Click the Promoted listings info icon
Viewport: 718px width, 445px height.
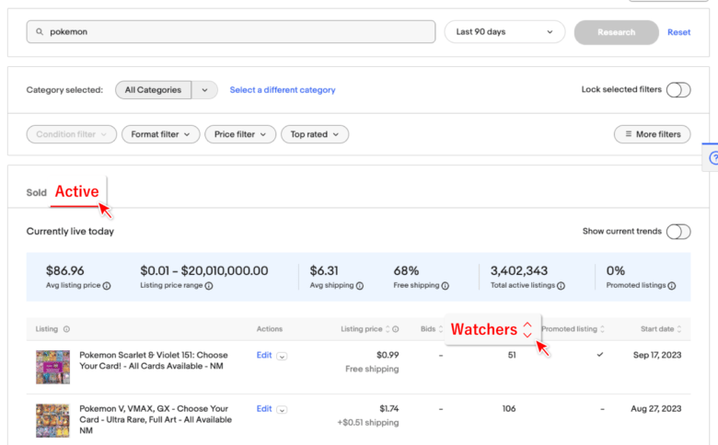672,286
